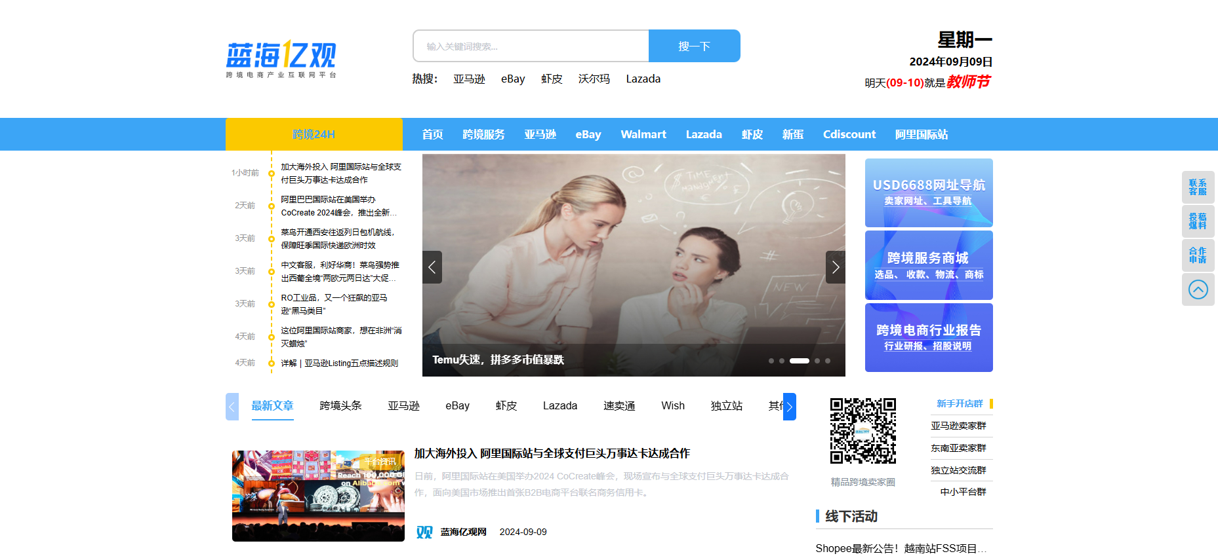The image size is (1218, 556).
Task: Select the first carousel dot indicator
Action: click(771, 361)
